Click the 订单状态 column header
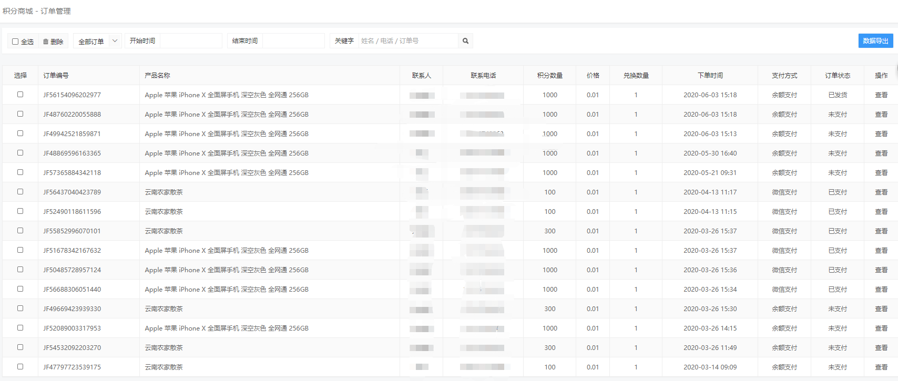Screen dimensions: 898x381 pos(837,76)
